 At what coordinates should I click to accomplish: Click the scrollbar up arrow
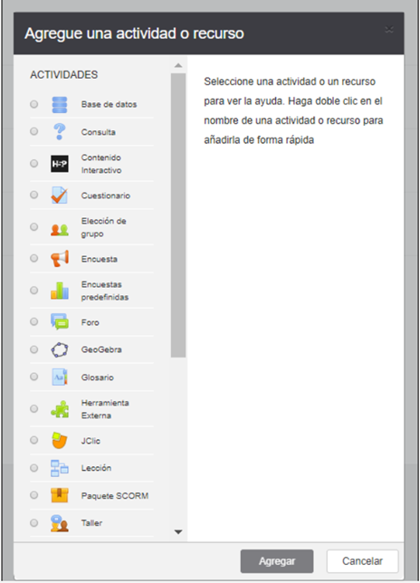[178, 65]
